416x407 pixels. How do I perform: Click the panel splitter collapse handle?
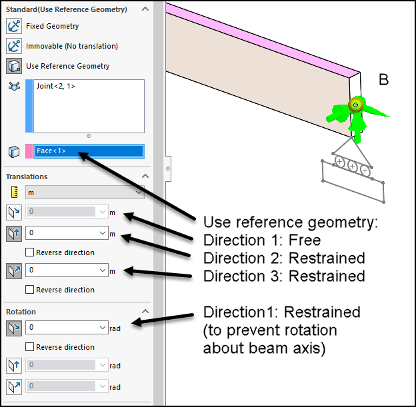click(x=168, y=169)
